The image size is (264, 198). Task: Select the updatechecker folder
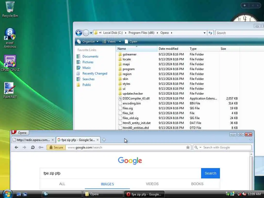133,93
